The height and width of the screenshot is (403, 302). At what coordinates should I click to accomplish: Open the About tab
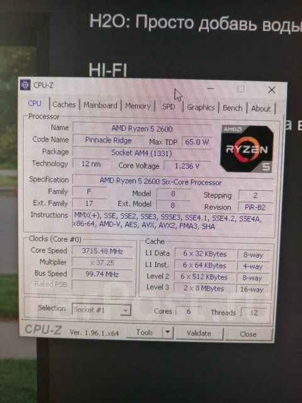pos(260,108)
